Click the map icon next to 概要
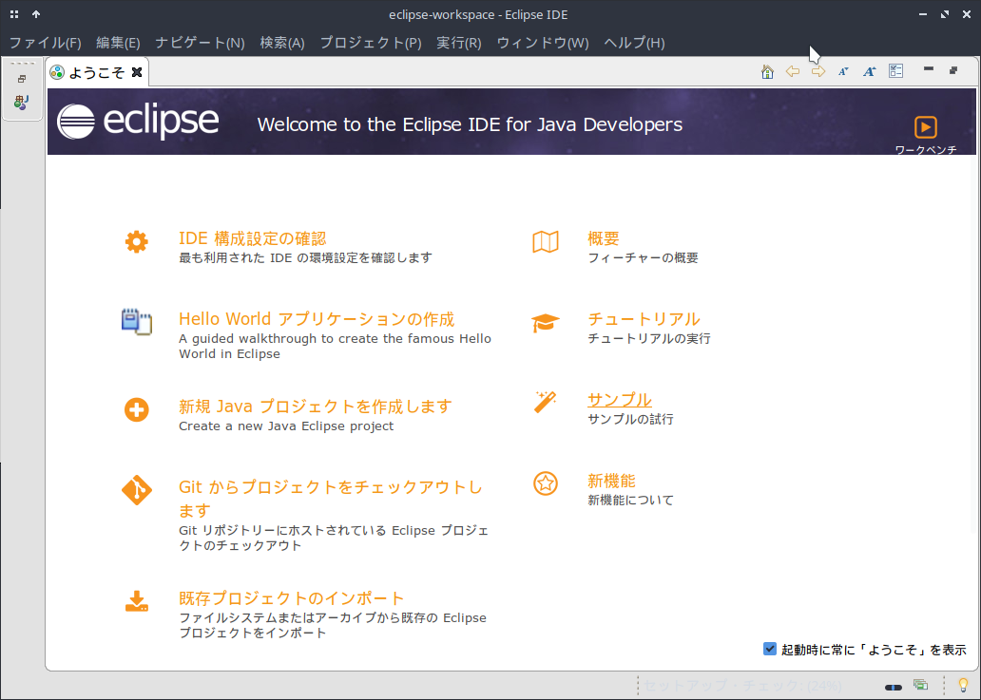 pyautogui.click(x=546, y=241)
